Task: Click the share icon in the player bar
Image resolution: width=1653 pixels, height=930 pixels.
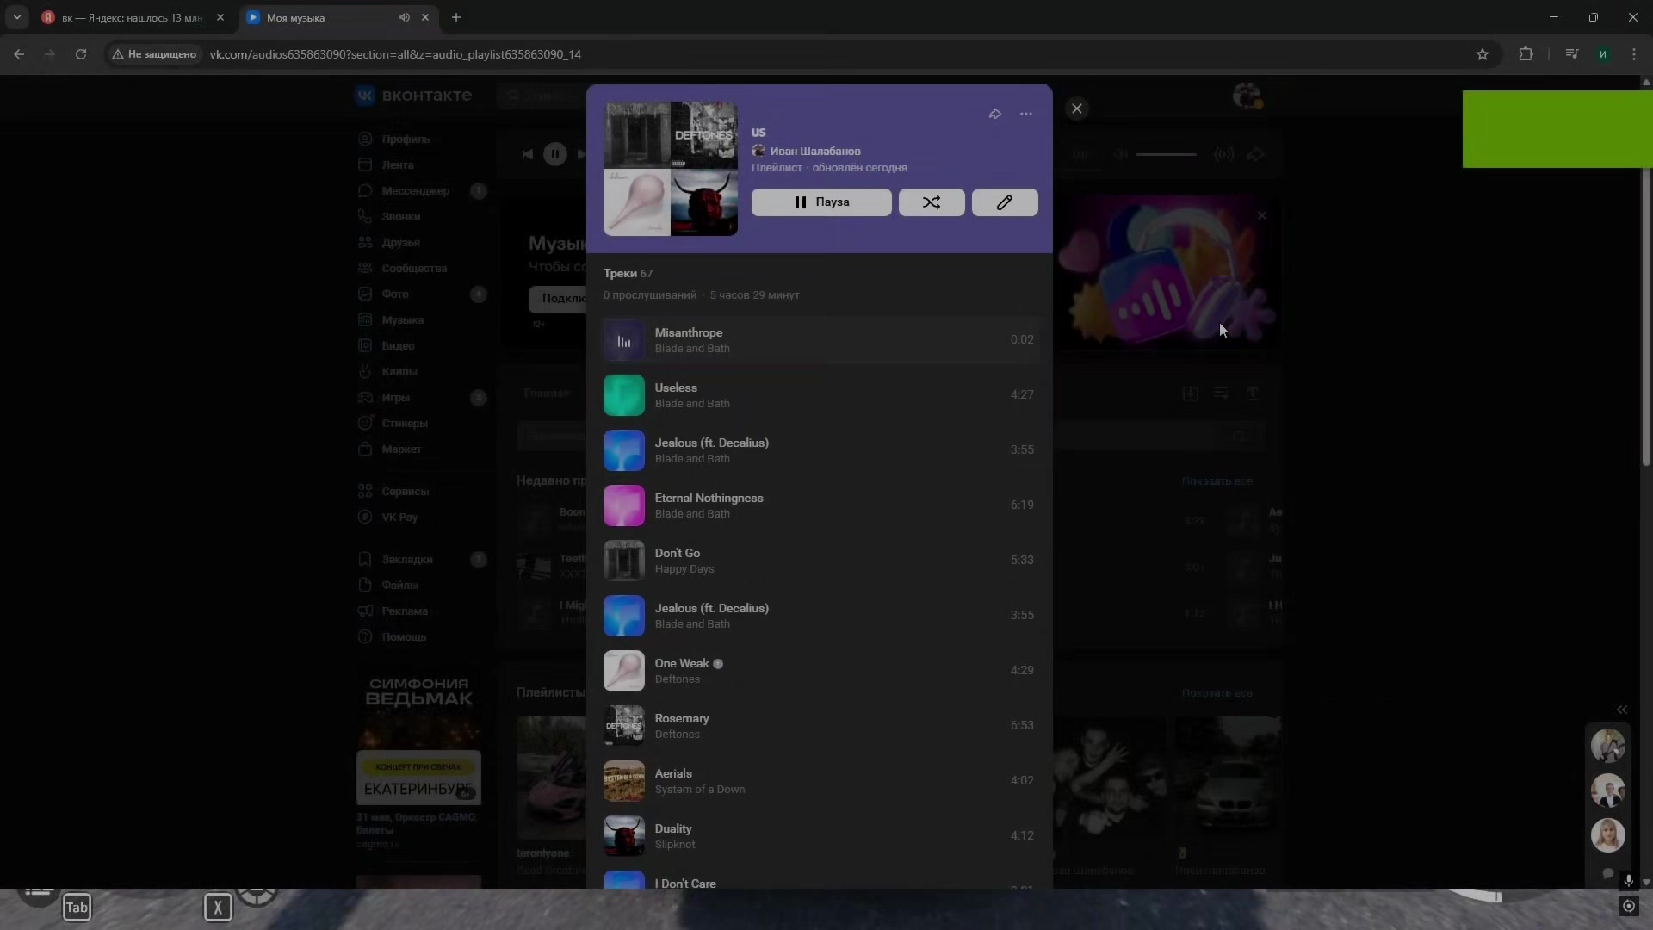Action: coord(1255,154)
